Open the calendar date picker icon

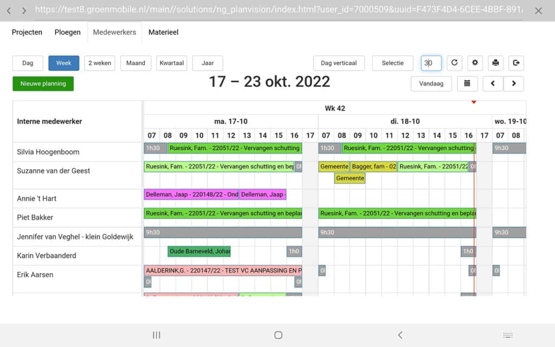467,83
